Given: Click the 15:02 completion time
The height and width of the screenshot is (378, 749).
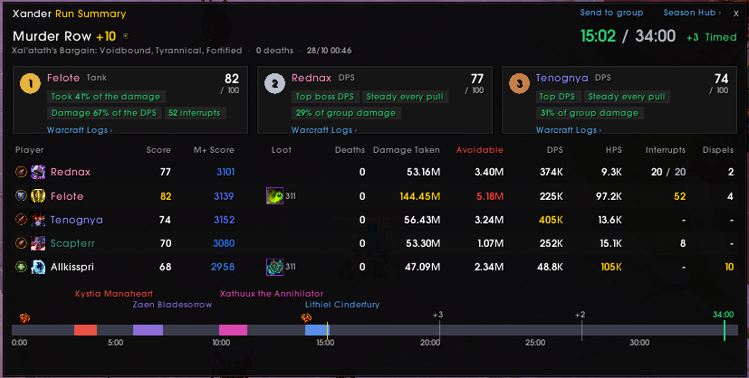Looking at the screenshot, I should tap(598, 36).
